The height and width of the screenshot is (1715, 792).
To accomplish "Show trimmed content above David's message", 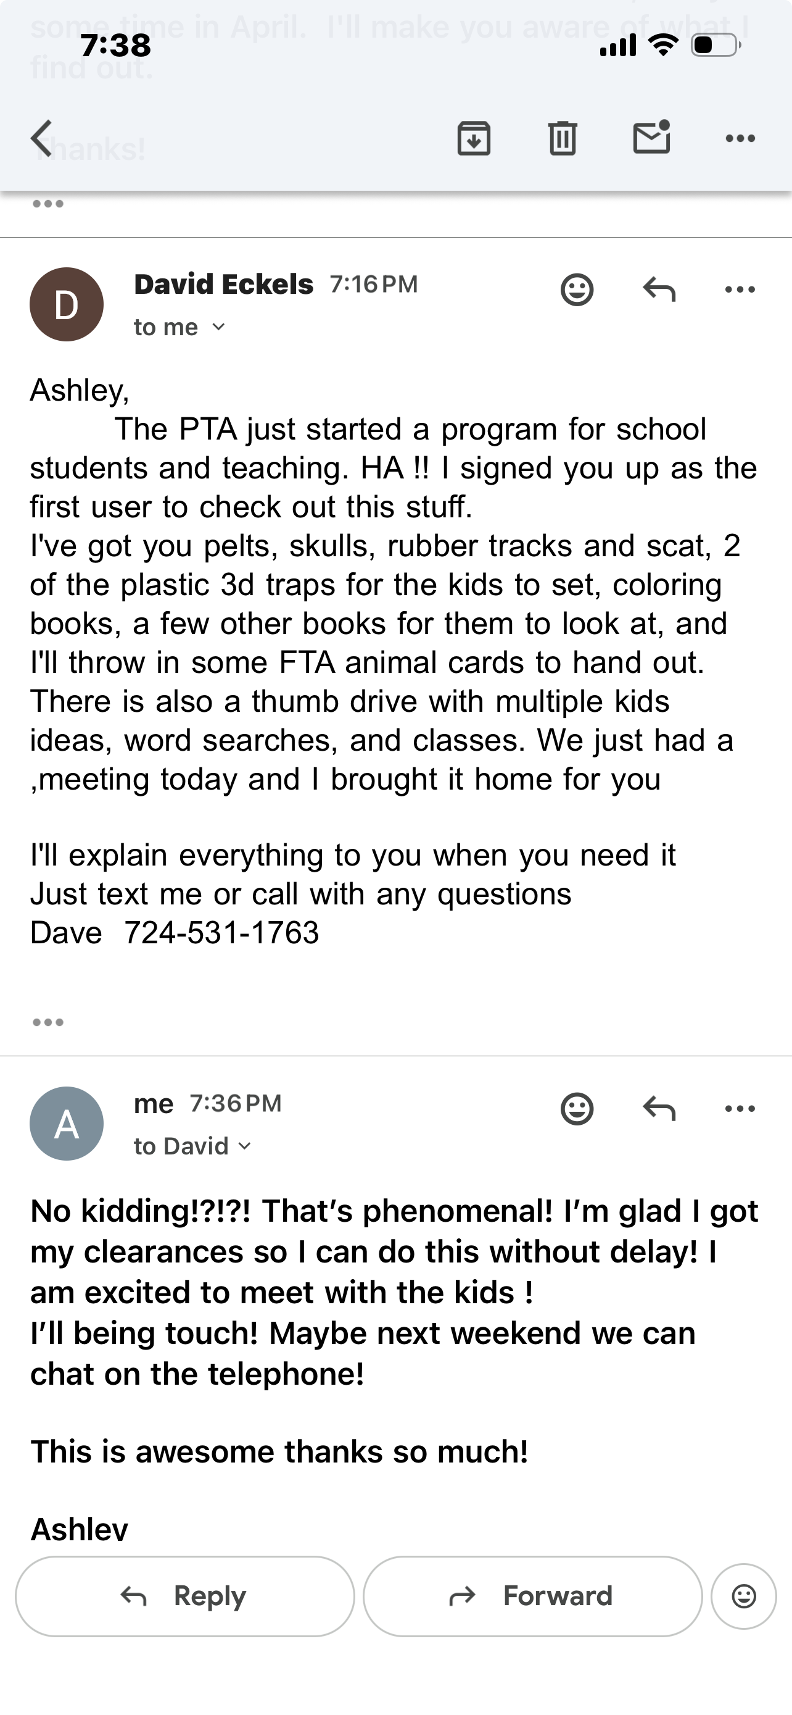I will point(48,204).
